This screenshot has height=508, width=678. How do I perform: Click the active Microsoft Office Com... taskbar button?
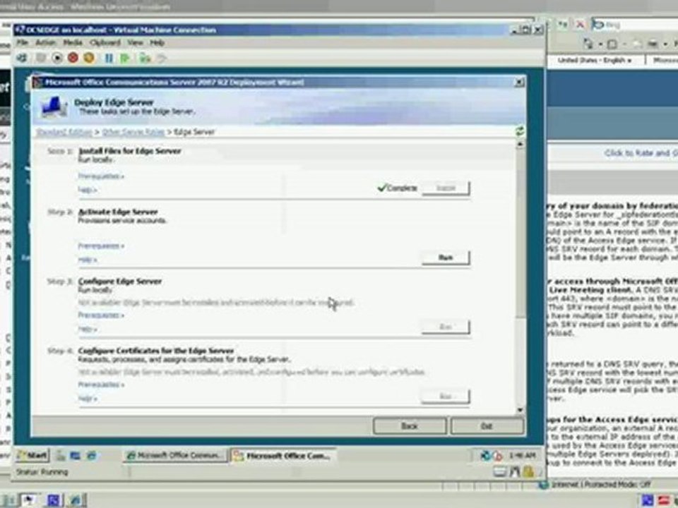(283, 455)
